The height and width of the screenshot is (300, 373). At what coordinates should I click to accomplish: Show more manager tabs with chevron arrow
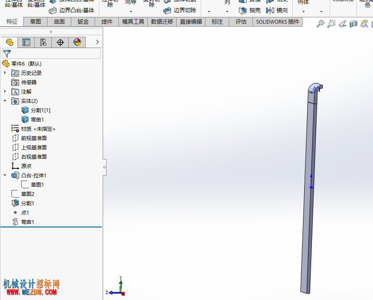(x=97, y=42)
